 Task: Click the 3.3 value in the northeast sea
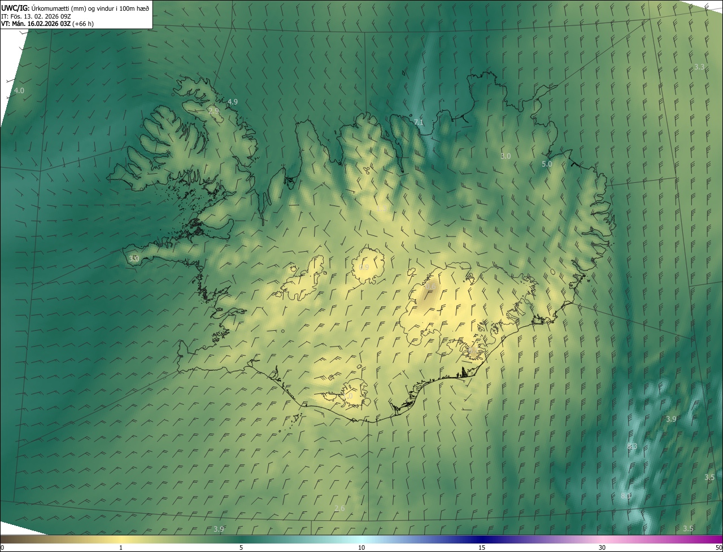coord(699,67)
